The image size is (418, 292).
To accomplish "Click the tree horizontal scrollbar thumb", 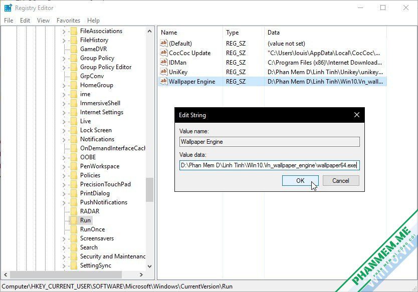I will [66, 274].
